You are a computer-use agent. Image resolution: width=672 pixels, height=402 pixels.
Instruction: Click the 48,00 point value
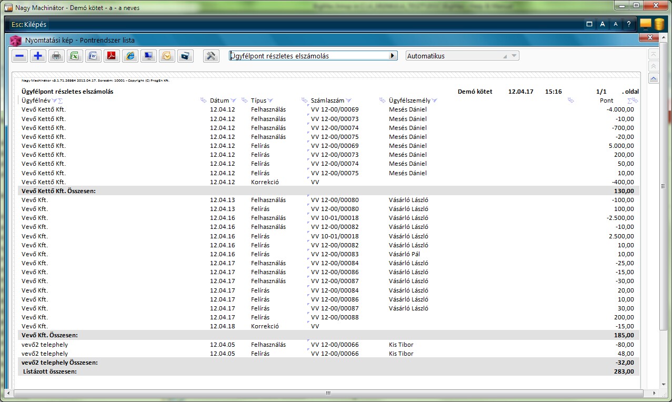click(x=626, y=354)
